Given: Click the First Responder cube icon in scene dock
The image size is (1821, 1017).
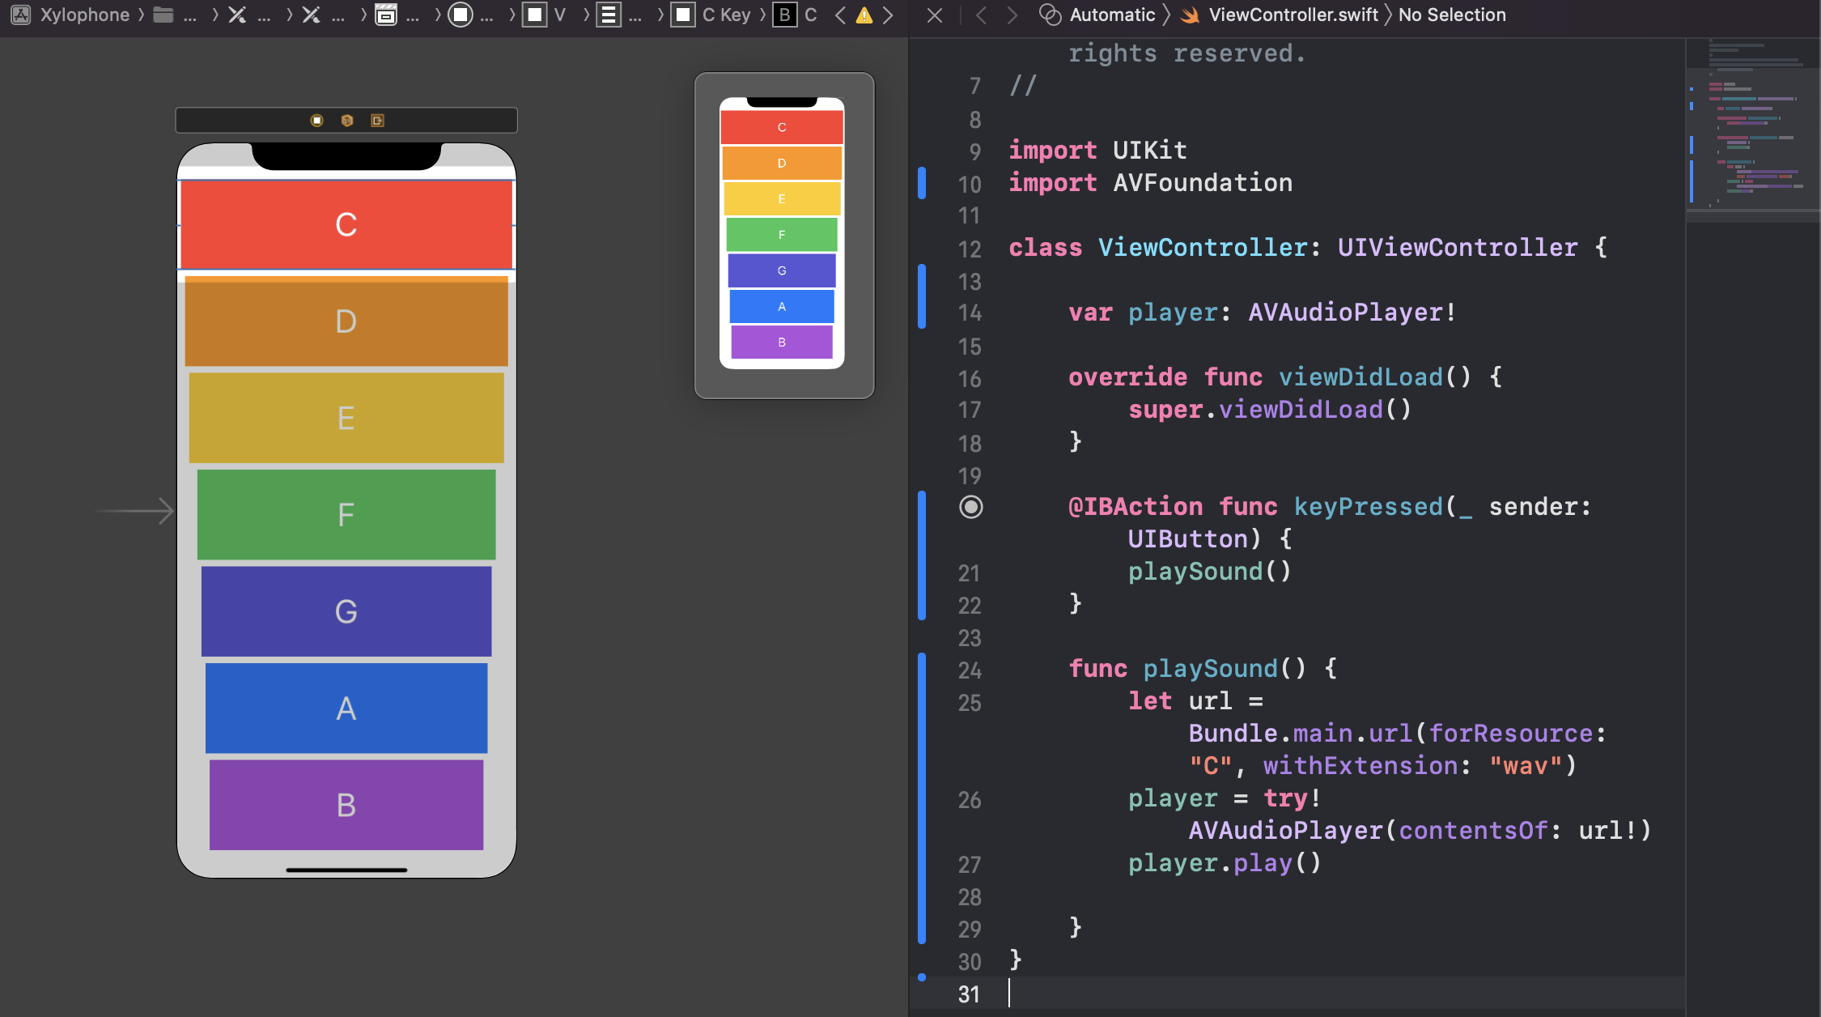Looking at the screenshot, I should (347, 120).
